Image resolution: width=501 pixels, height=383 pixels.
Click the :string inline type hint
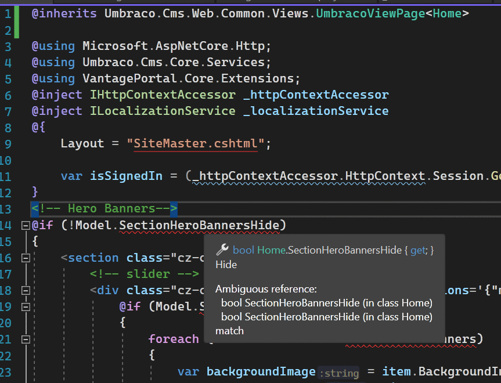340,373
